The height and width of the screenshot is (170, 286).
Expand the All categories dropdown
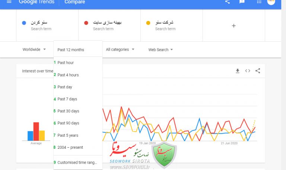click(x=120, y=50)
